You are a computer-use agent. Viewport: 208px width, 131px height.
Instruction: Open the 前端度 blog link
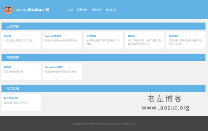(x=7, y=67)
